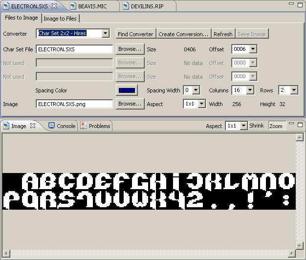Click the Console view monitor icon
306x260 pixels.
pyautogui.click(x=51, y=126)
